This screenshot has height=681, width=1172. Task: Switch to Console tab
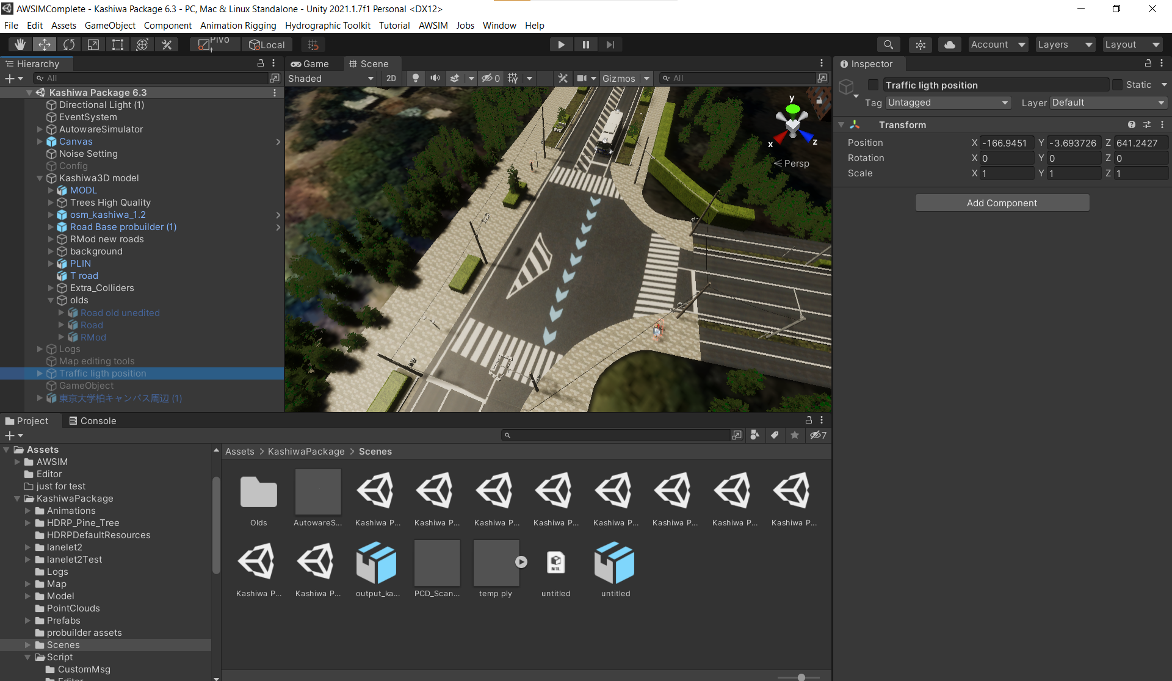93,420
